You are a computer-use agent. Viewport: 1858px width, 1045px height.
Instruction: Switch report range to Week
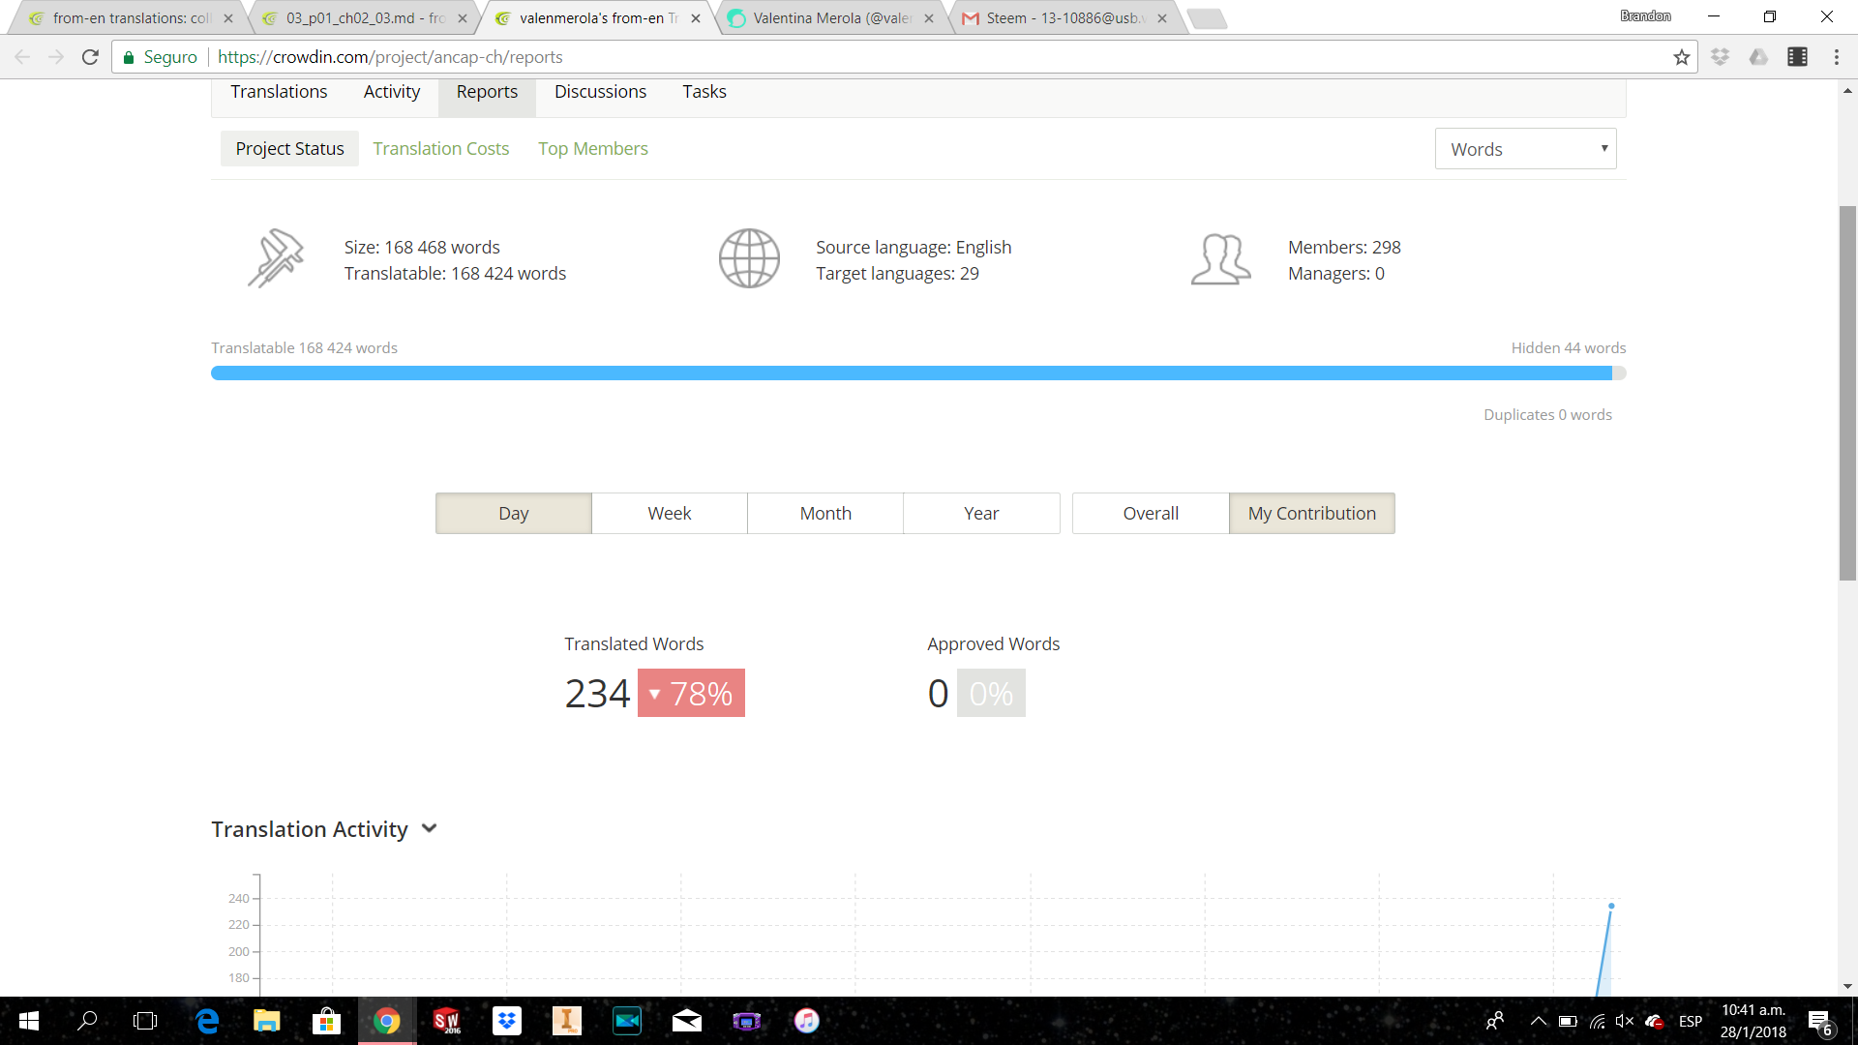point(669,513)
